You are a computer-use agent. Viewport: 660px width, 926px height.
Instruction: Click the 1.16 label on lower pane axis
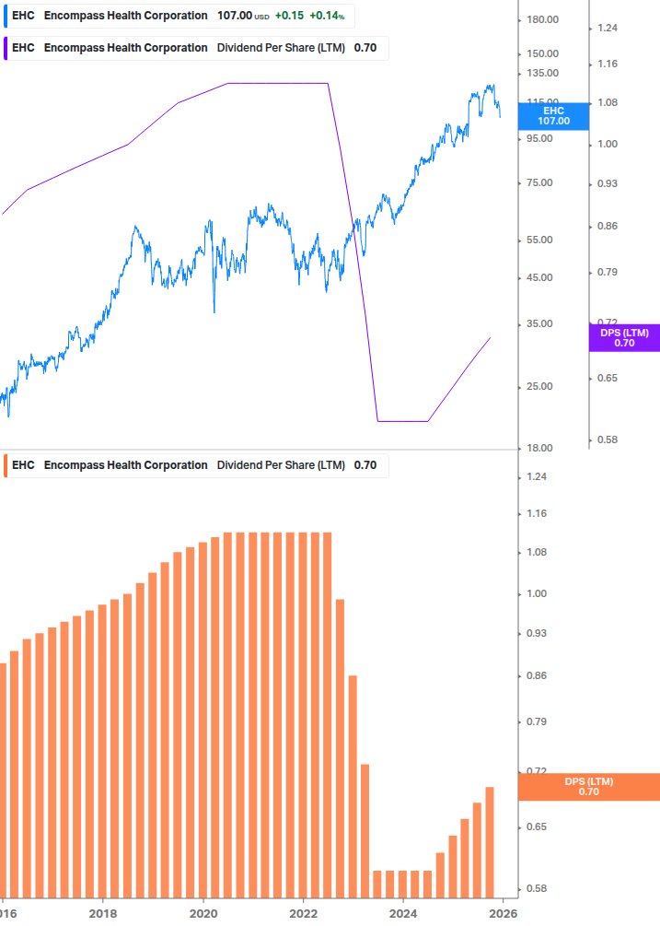pyautogui.click(x=536, y=514)
